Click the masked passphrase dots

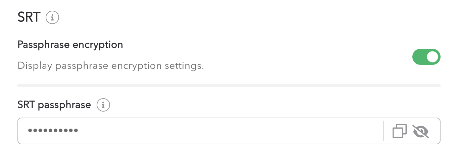(x=53, y=131)
